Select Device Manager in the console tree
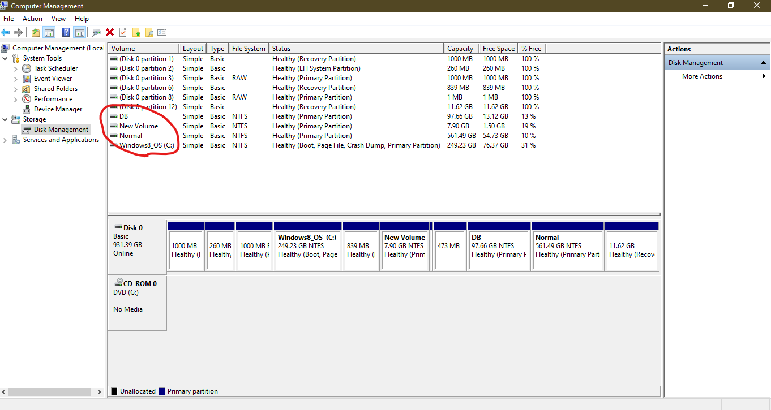 coord(58,109)
